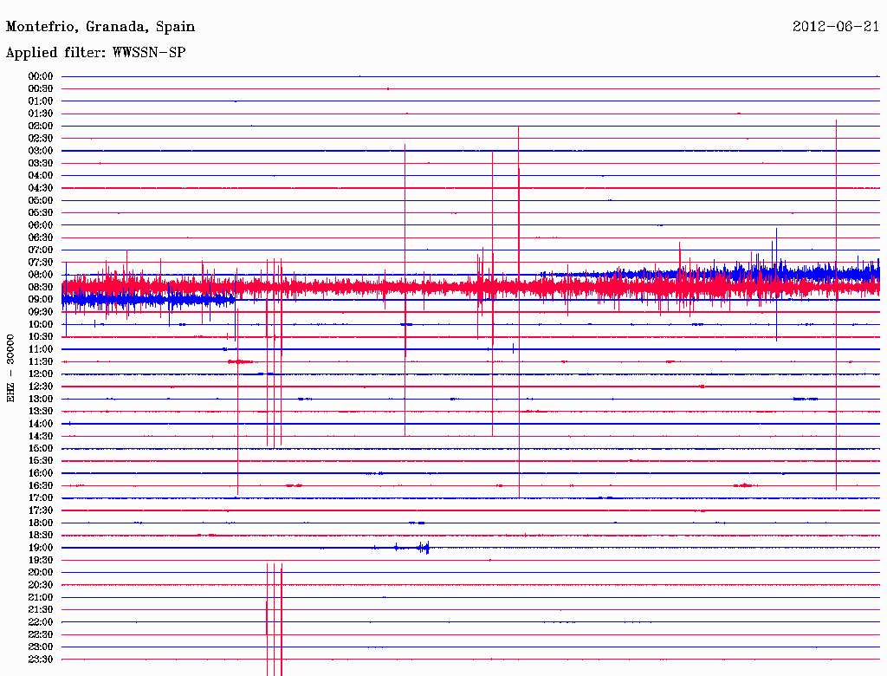This screenshot has height=676, width=887.
Task: Select the 09:30 time label
Action: coord(41,312)
